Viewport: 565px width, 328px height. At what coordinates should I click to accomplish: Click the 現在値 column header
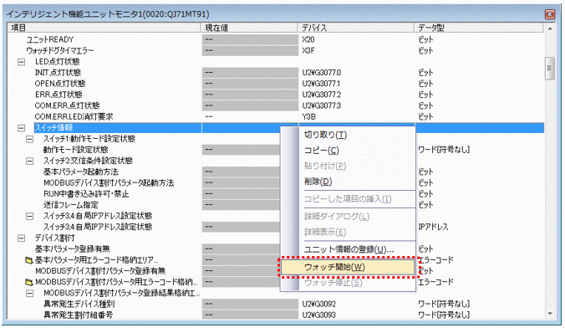pyautogui.click(x=249, y=28)
